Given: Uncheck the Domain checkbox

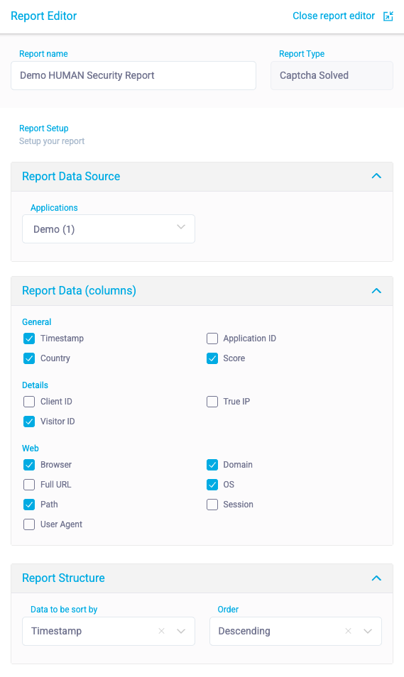Looking at the screenshot, I should [212, 465].
